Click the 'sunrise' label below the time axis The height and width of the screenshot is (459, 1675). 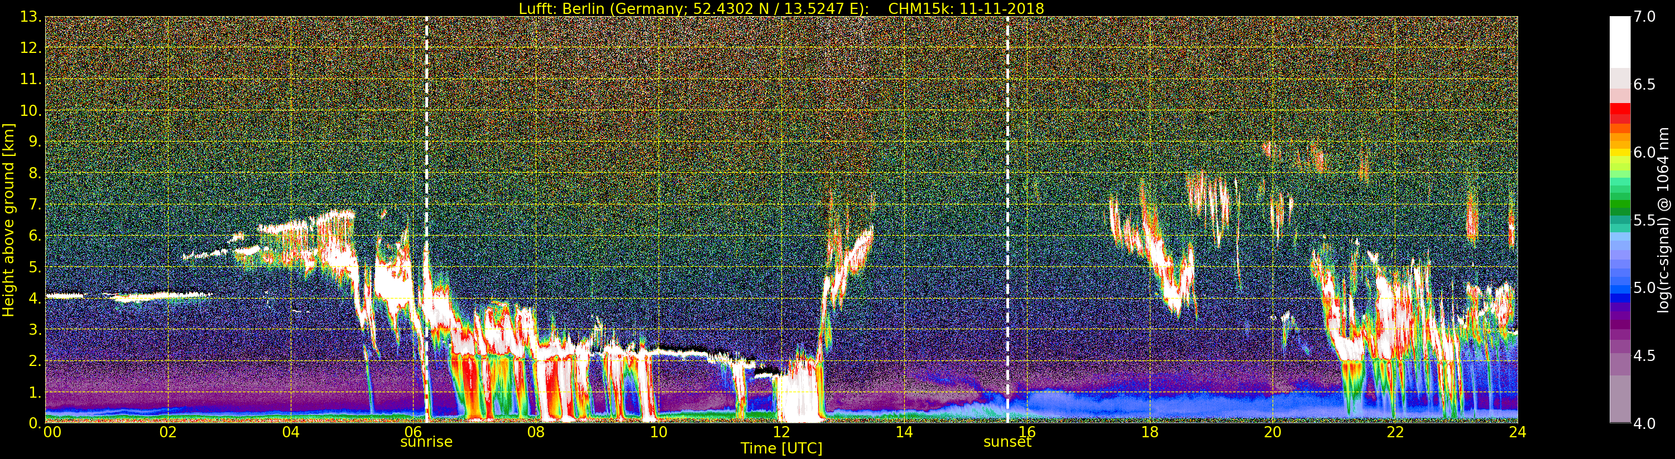426,442
